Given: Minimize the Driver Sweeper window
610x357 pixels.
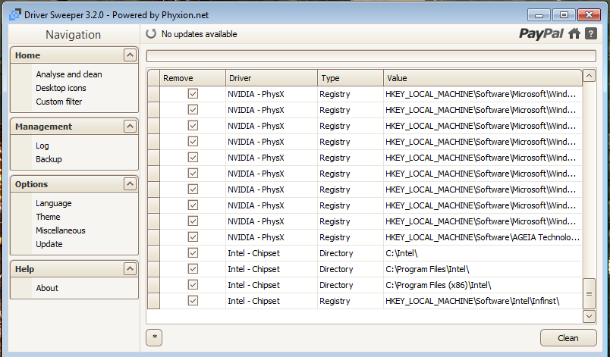Looking at the screenshot, I should pos(539,15).
